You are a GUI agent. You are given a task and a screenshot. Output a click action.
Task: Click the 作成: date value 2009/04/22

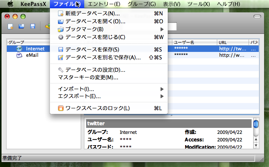coord(230,132)
